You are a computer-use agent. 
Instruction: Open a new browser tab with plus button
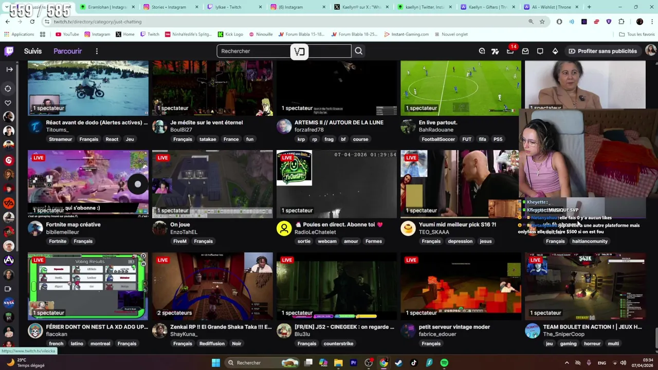click(589, 7)
